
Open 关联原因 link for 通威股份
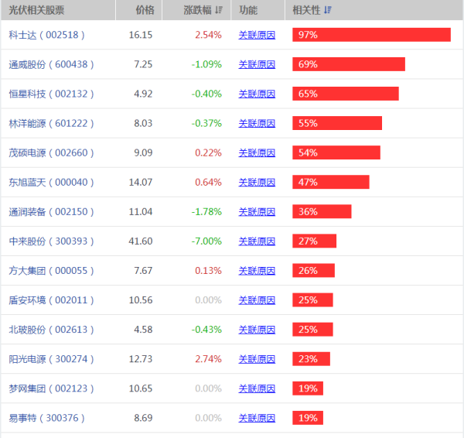(x=257, y=64)
